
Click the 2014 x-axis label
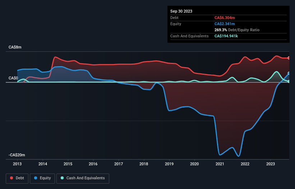tap(43, 164)
